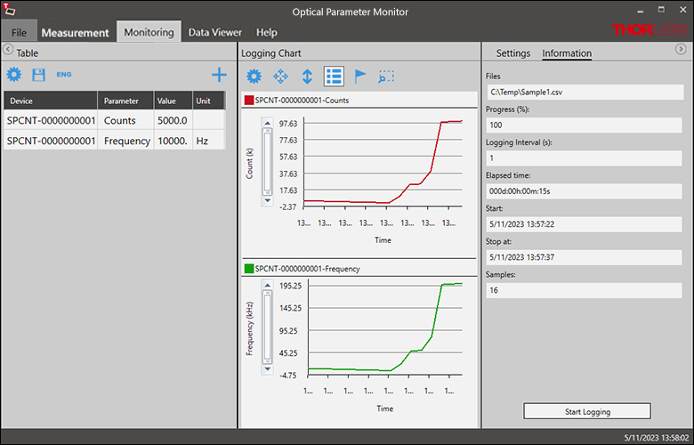Click the red Counts legend swatch
694x445 pixels.
(248, 101)
